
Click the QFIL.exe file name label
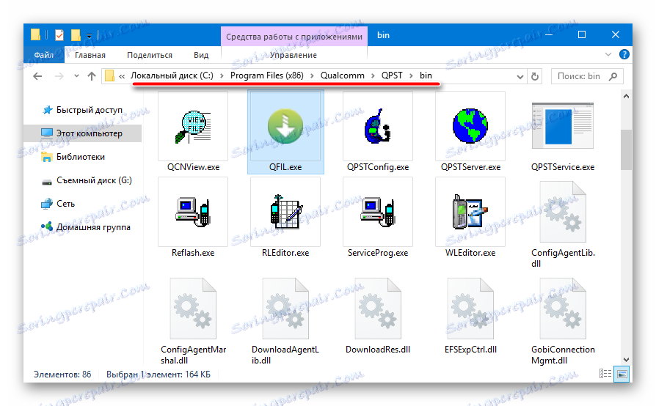coord(285,167)
